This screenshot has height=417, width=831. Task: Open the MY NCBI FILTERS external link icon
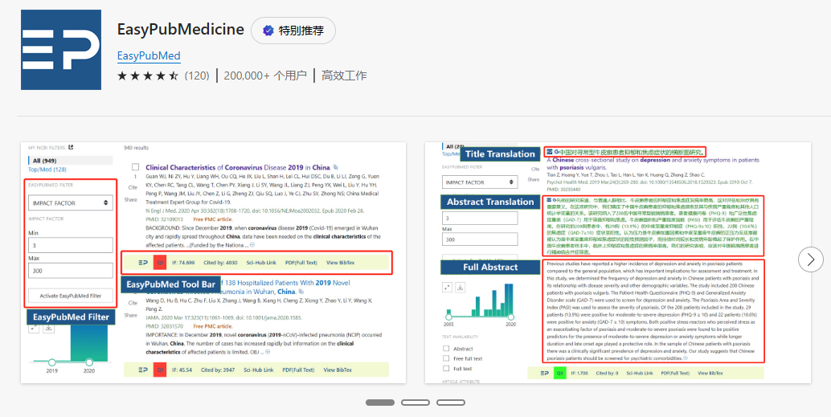[71, 147]
